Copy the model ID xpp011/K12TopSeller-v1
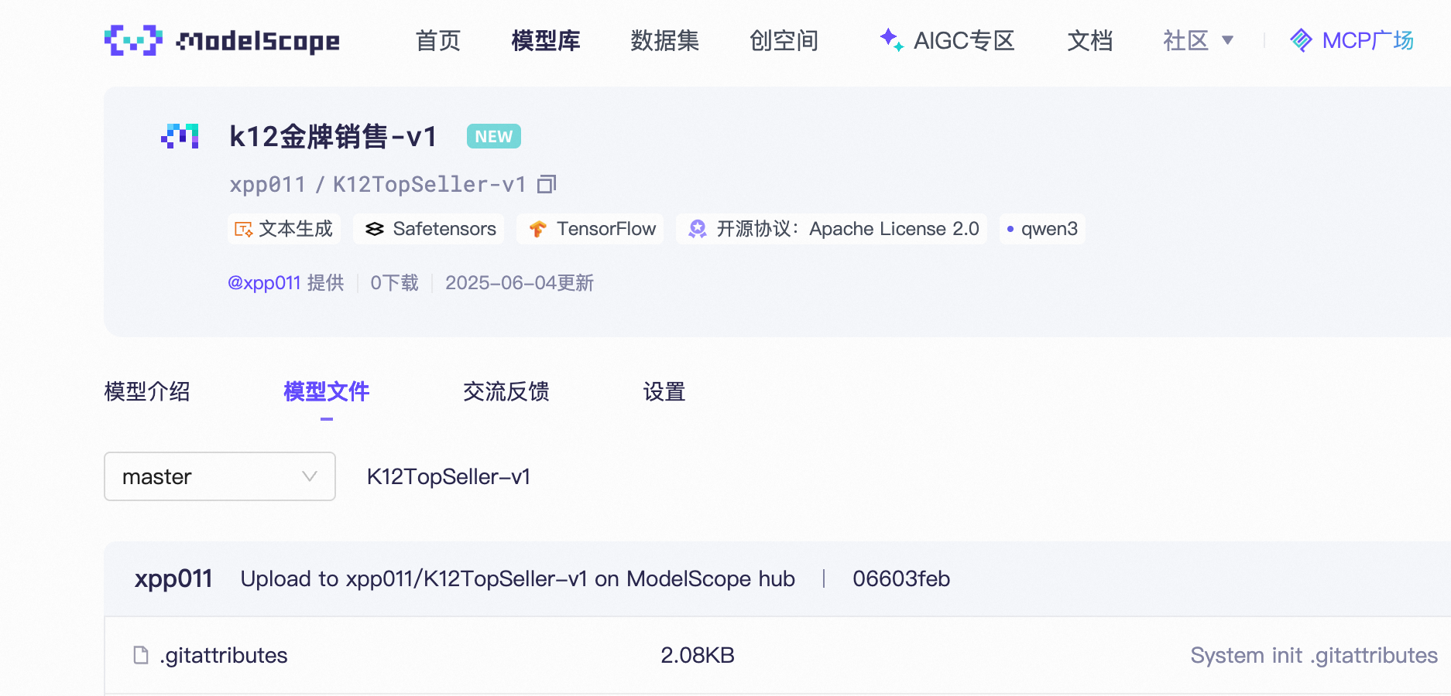Screen dimensions: 1451x696 tap(547, 184)
